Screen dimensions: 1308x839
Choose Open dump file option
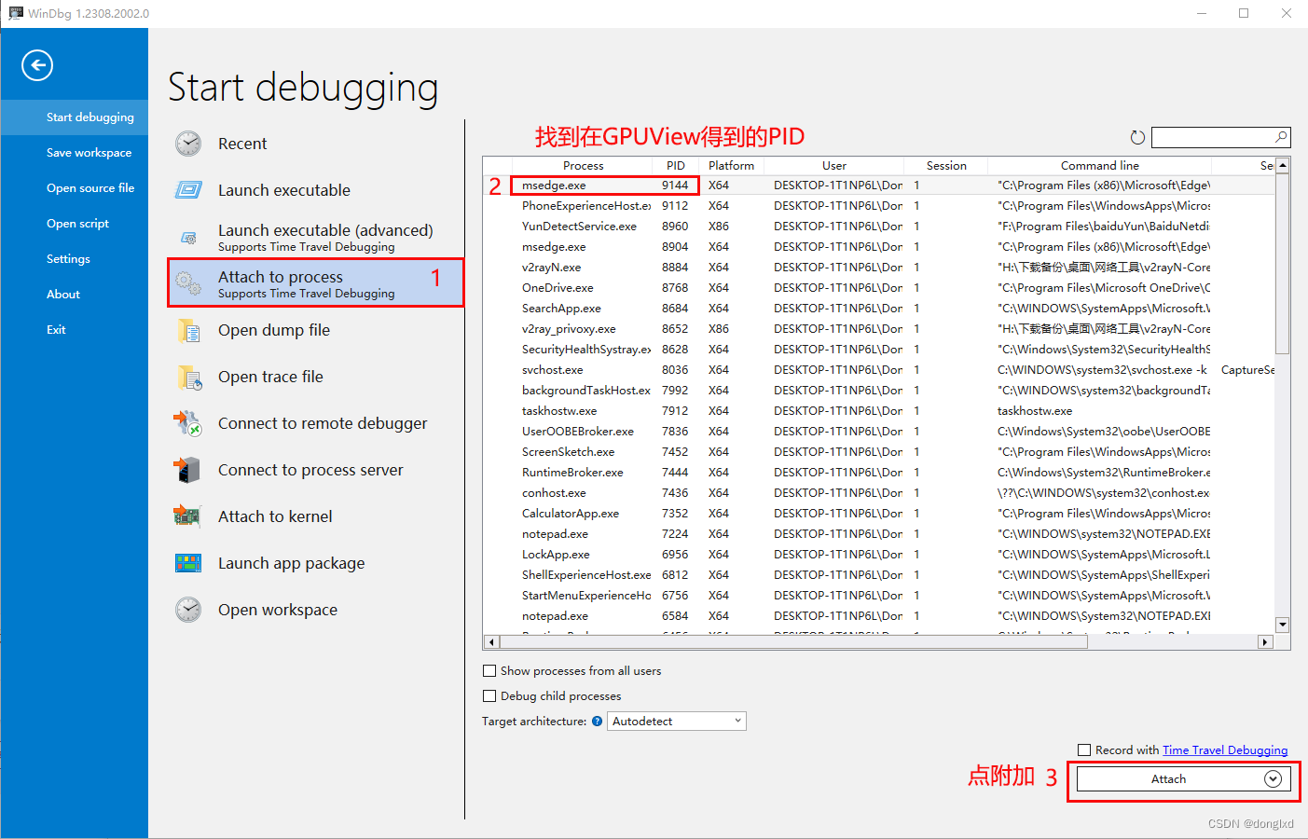click(x=316, y=330)
